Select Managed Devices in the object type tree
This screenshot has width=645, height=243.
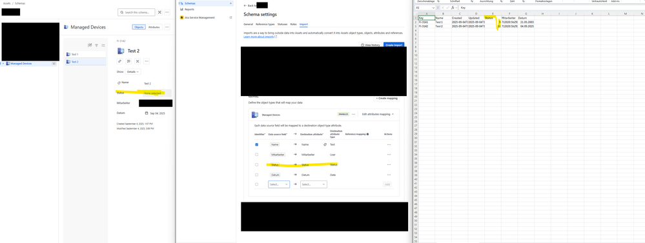21,64
